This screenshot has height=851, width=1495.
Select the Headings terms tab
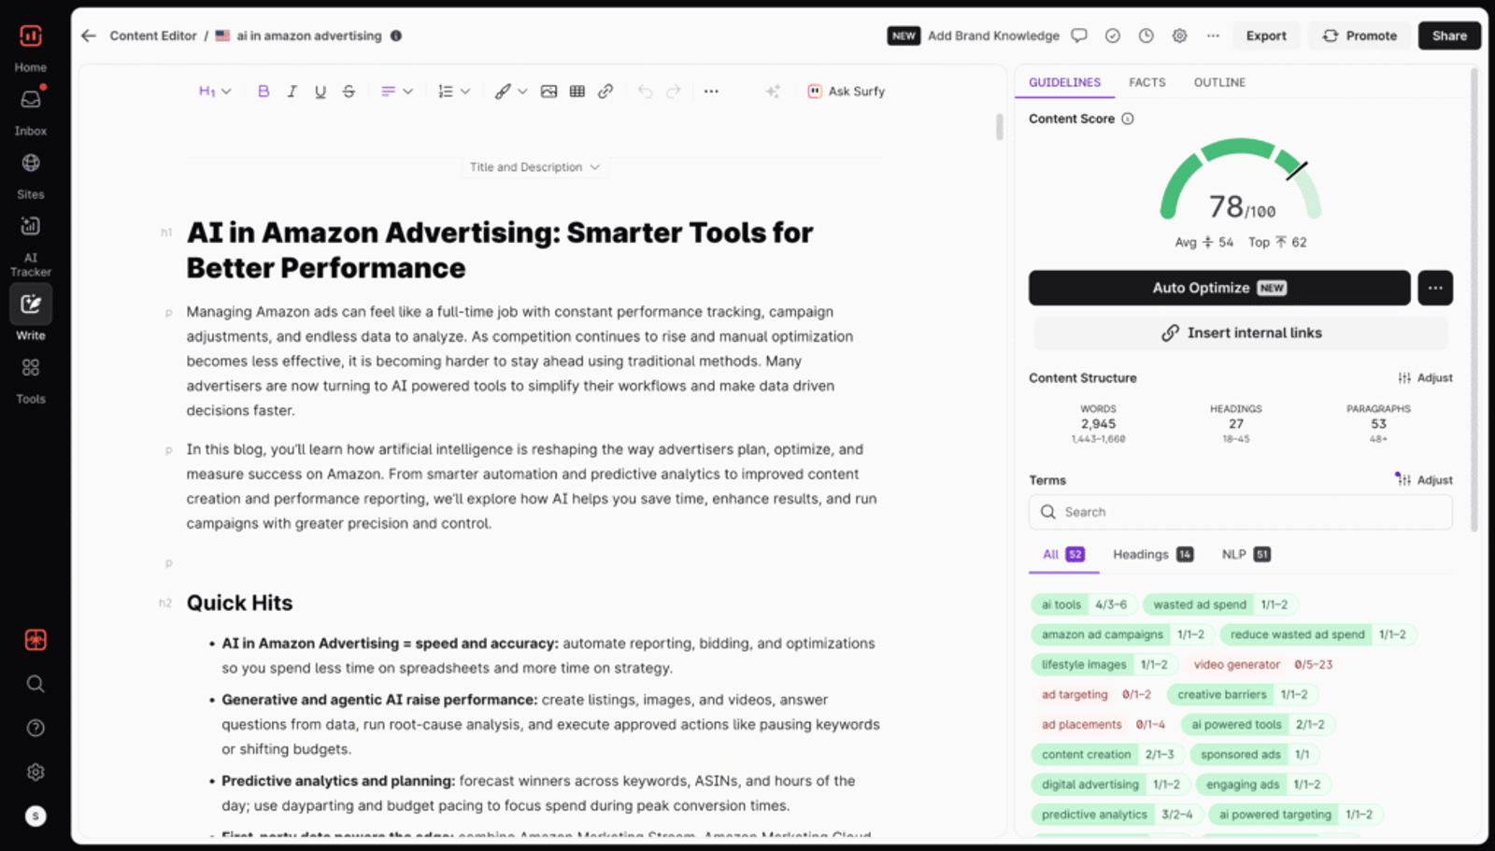1153,554
